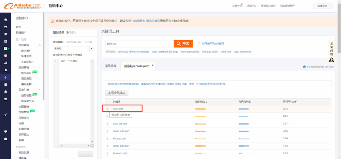Open the bell icon in dark sidebar
Image resolution: width=341 pixels, height=159 pixels.
(x=6, y=92)
